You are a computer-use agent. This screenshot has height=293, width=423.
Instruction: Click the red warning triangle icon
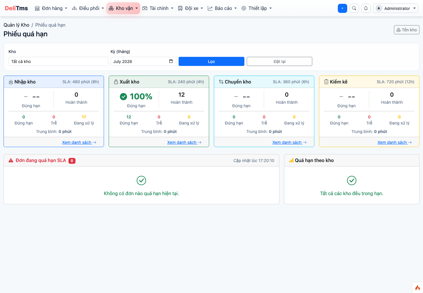click(11, 160)
